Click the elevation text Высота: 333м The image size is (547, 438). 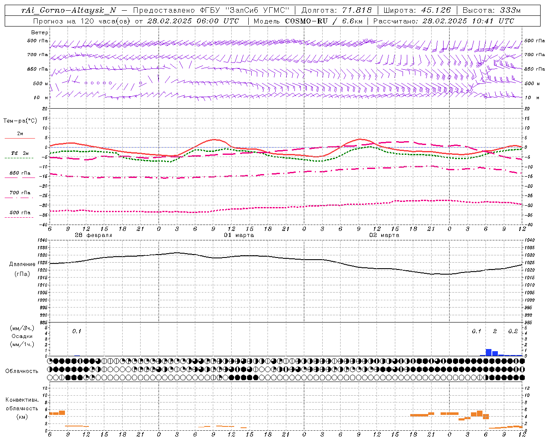tap(492, 10)
